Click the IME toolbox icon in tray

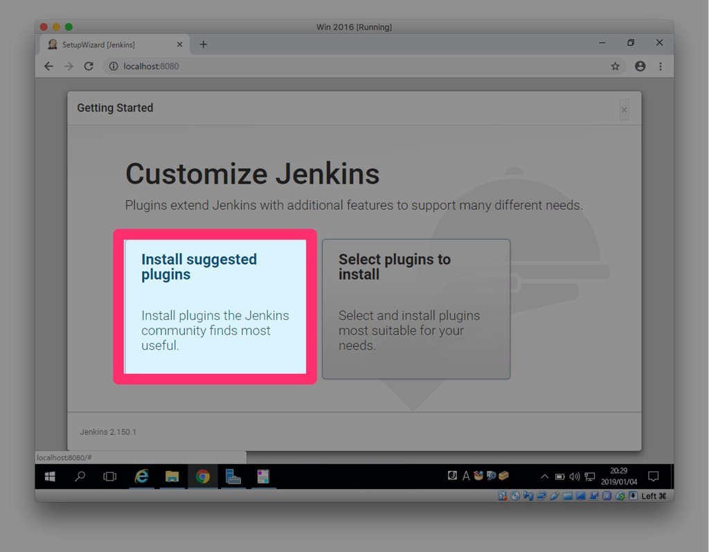click(503, 475)
